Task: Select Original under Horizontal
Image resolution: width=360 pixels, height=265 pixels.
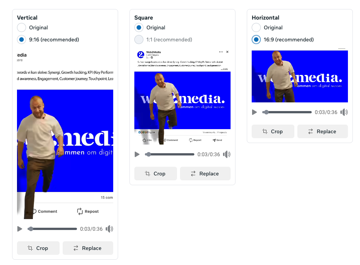Action: point(256,27)
